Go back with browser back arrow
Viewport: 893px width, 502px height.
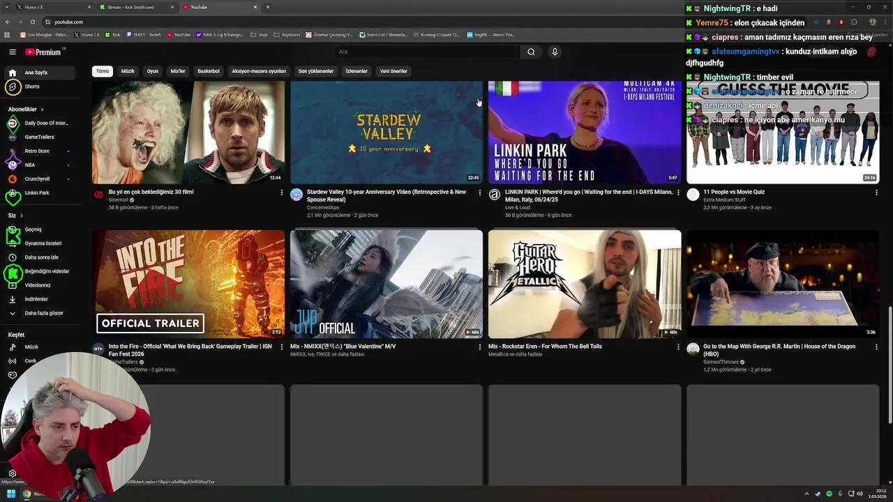(8, 22)
